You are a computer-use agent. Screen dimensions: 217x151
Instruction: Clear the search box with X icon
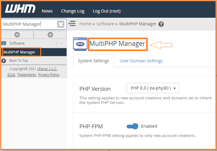point(61,24)
